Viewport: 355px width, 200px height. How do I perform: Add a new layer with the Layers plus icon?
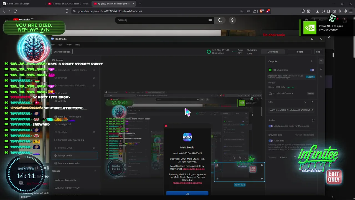click(95, 60)
